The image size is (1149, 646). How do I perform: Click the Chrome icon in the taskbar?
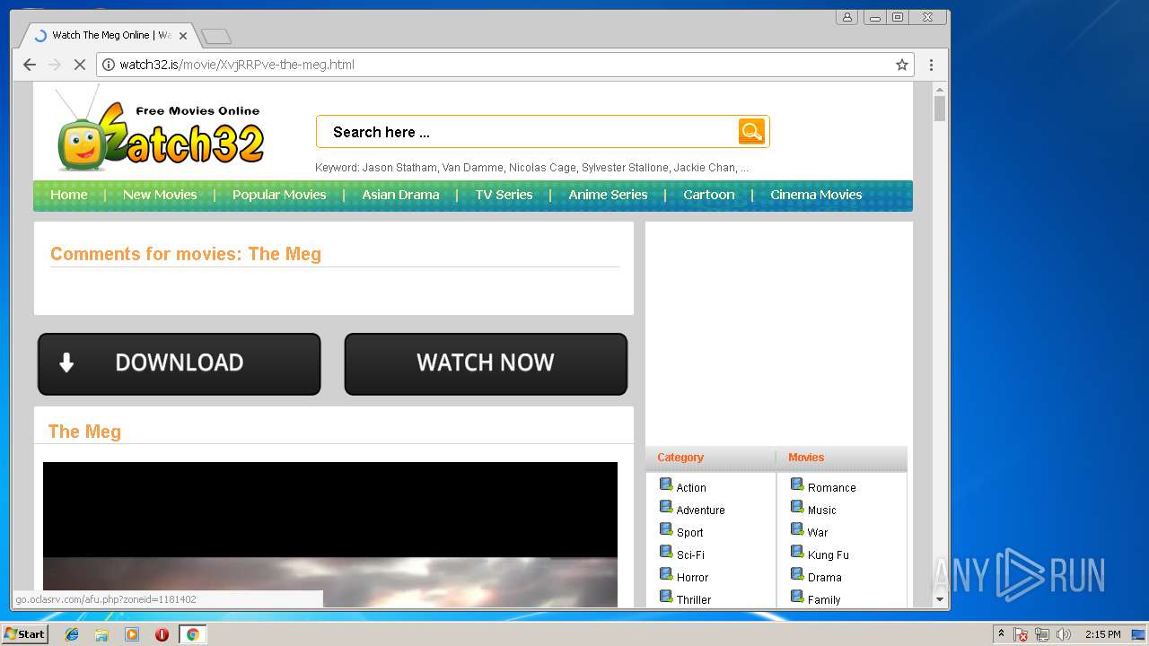point(192,634)
